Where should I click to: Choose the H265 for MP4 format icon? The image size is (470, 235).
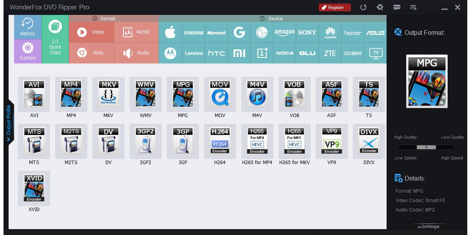(x=257, y=141)
